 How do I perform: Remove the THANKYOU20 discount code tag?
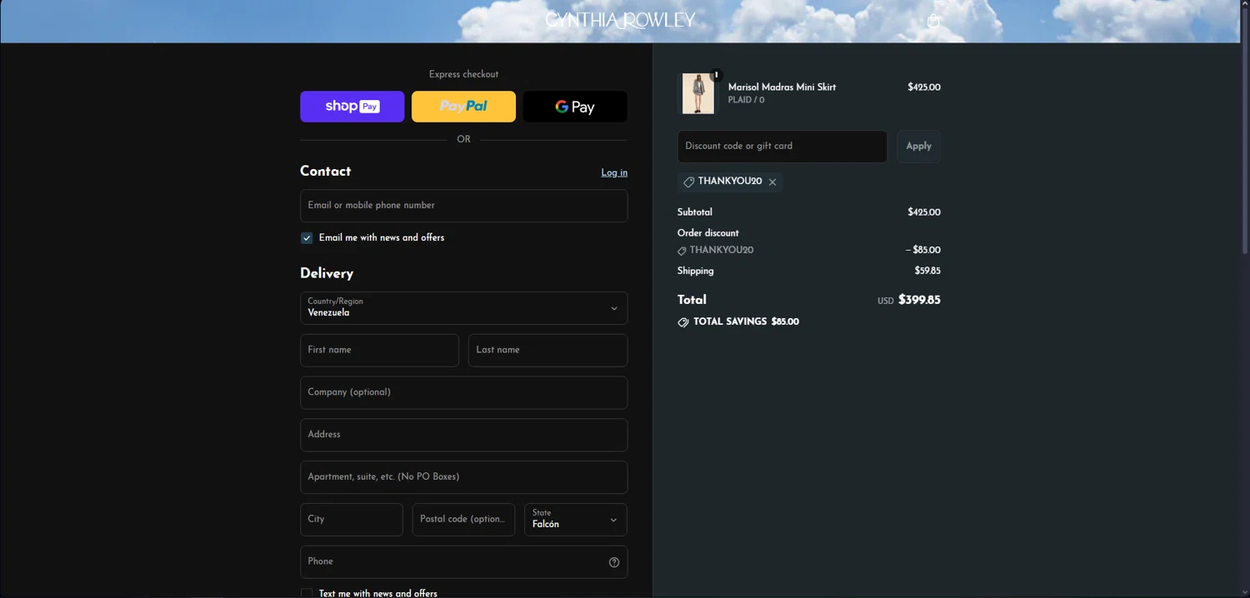(772, 182)
